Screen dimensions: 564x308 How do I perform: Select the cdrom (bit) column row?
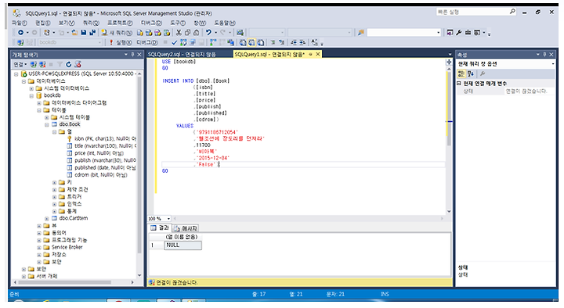97,175
